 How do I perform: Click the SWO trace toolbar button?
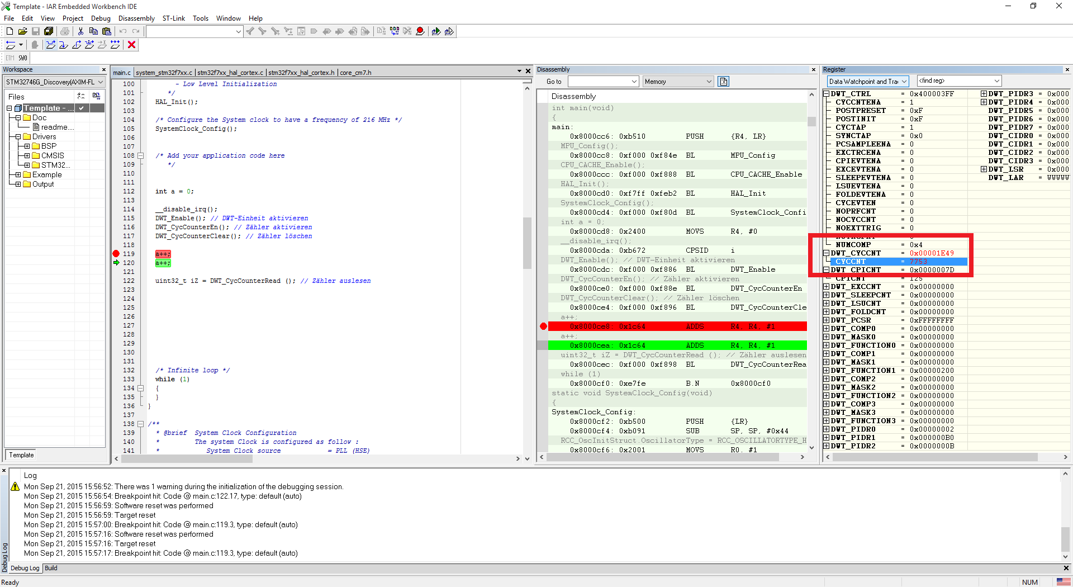(x=22, y=58)
